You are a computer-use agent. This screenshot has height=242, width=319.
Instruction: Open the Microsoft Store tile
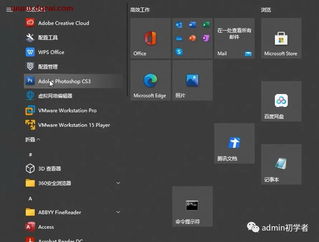(281, 38)
